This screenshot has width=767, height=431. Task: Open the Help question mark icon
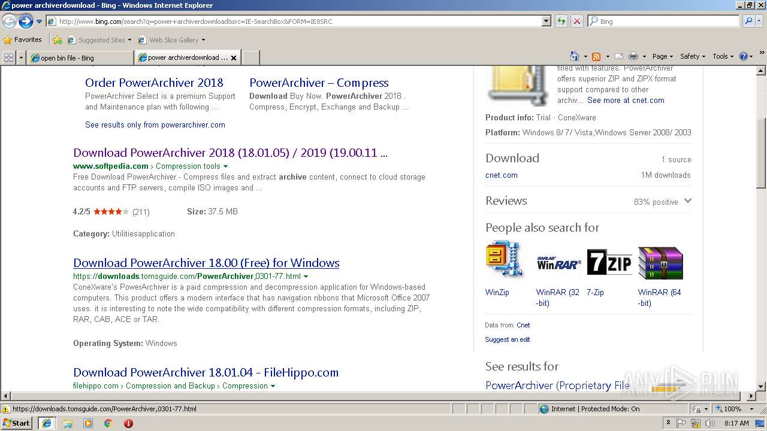(744, 56)
